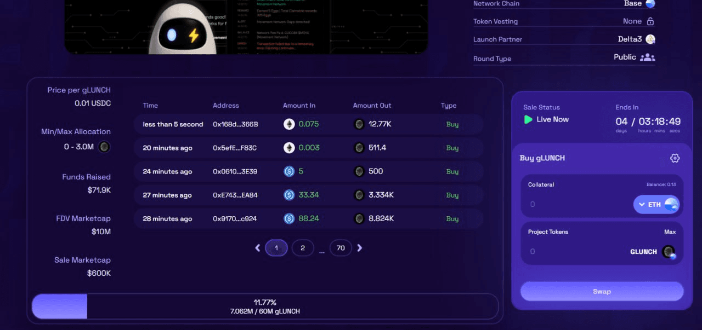Click the token icon next to Min/Max Allocation

pyautogui.click(x=103, y=147)
